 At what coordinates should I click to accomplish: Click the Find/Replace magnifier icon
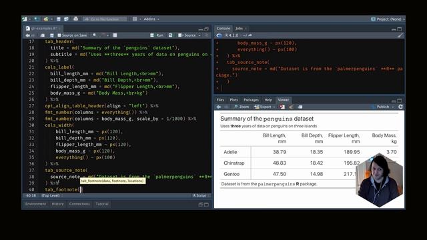95,35
